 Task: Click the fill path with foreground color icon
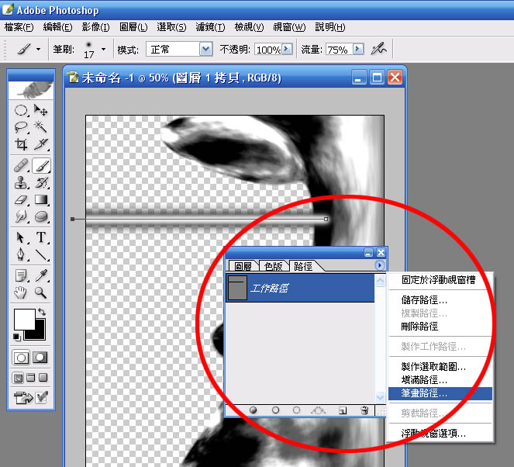tap(254, 410)
